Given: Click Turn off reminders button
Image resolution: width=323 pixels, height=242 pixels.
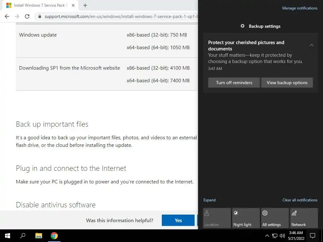Looking at the screenshot, I should pyautogui.click(x=234, y=83).
